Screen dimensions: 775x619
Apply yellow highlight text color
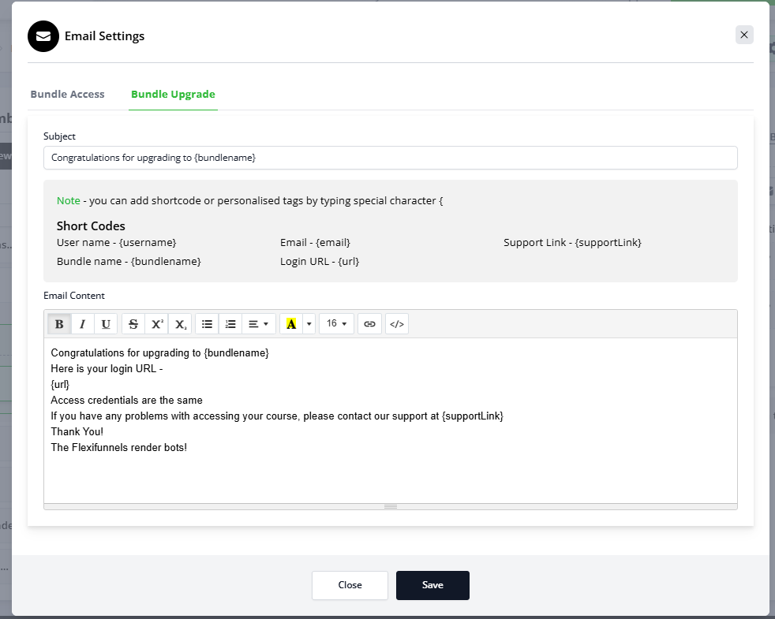pos(291,324)
